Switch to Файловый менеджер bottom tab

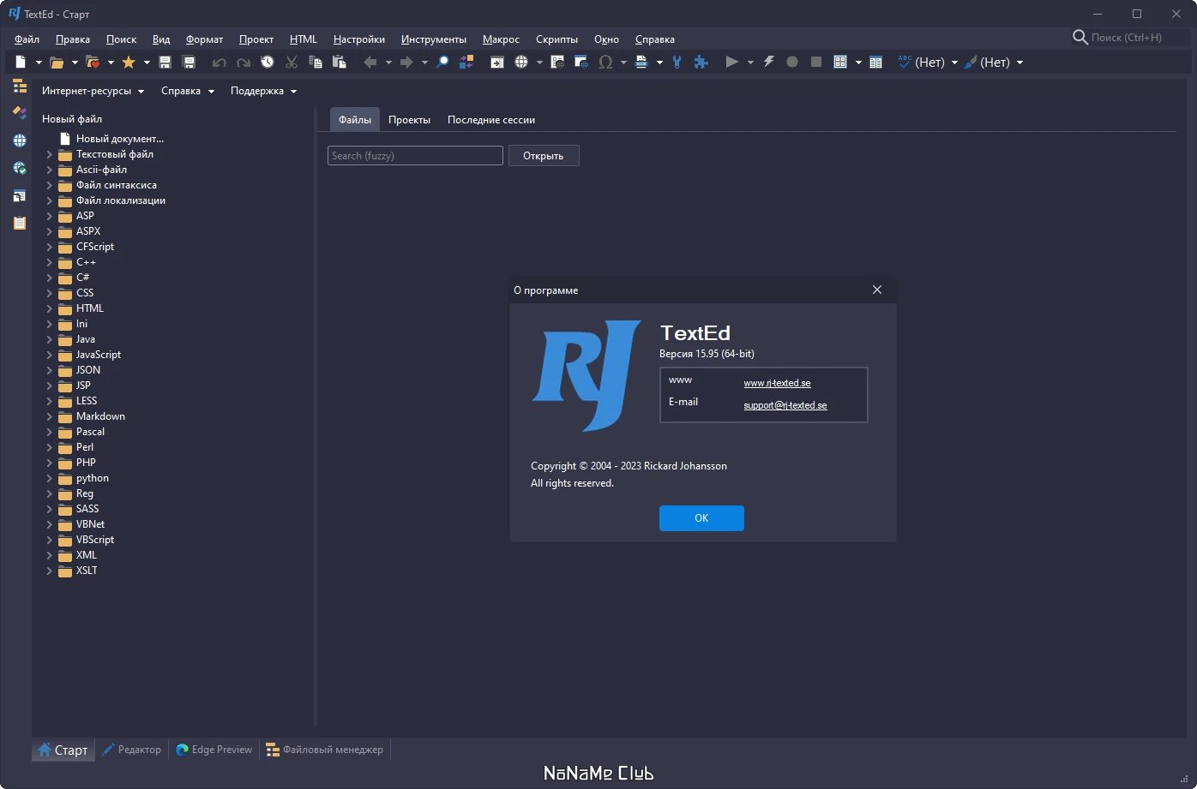pyautogui.click(x=324, y=750)
